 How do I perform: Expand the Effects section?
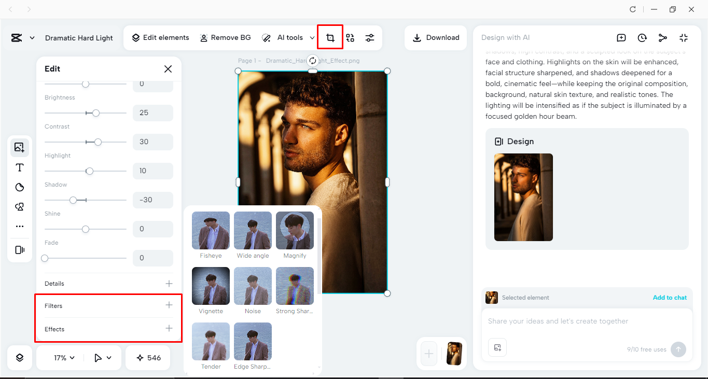tap(169, 329)
